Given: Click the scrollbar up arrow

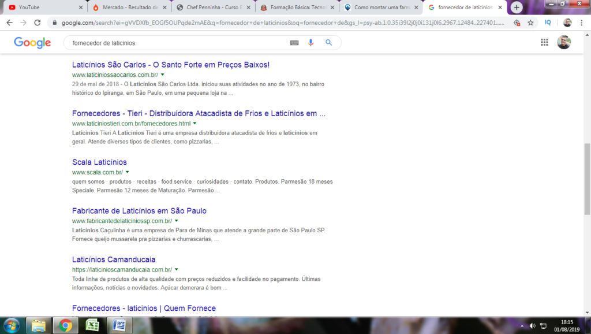Looking at the screenshot, I should coord(587,35).
